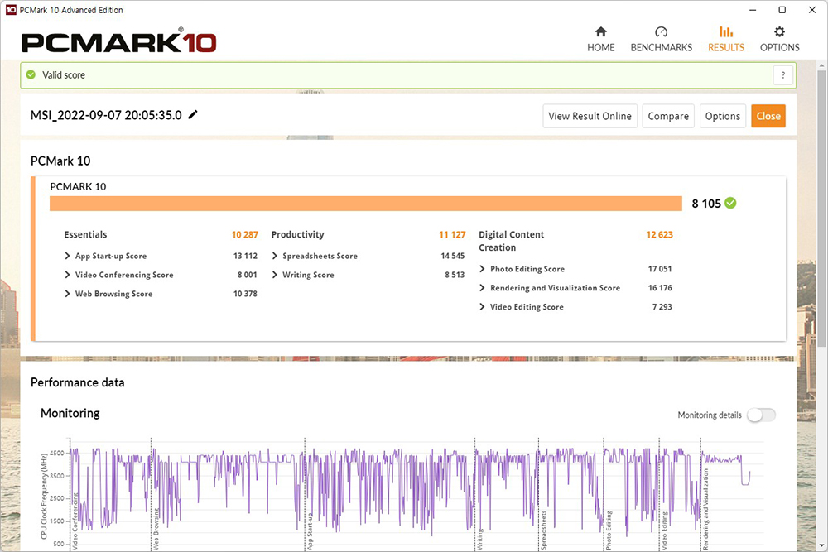Click the Digital Content Creation score 12 623
This screenshot has width=828, height=552.
tap(660, 235)
